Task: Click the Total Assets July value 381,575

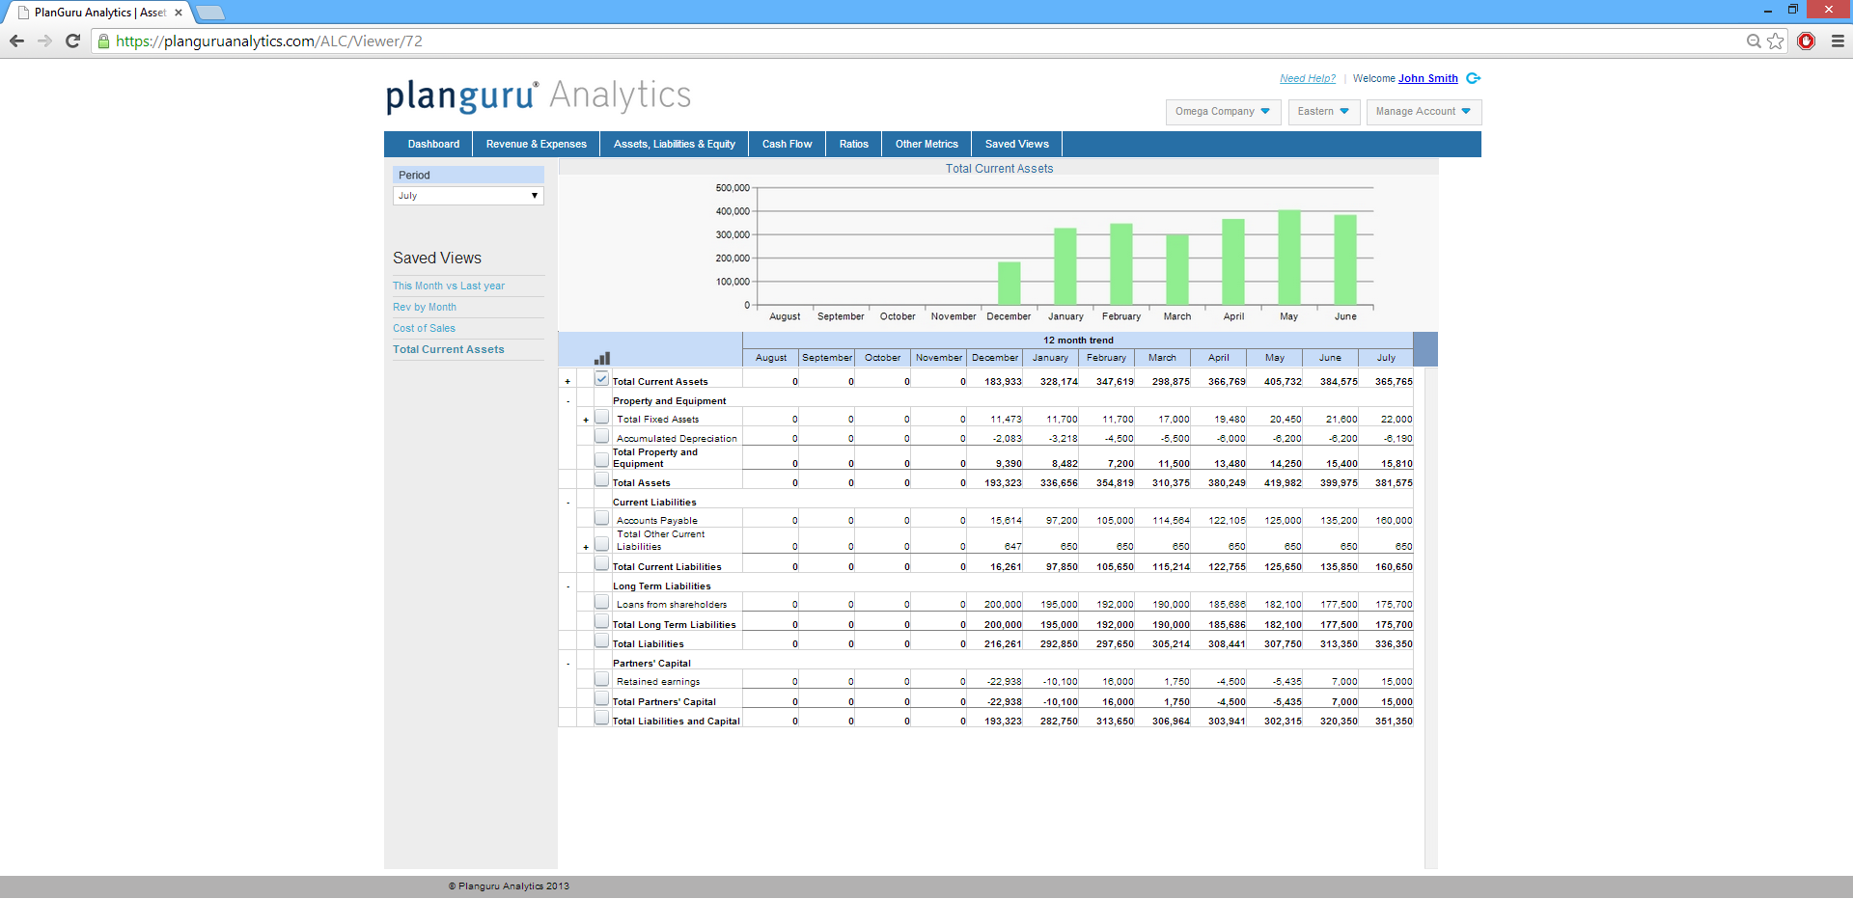Action: pos(1394,483)
